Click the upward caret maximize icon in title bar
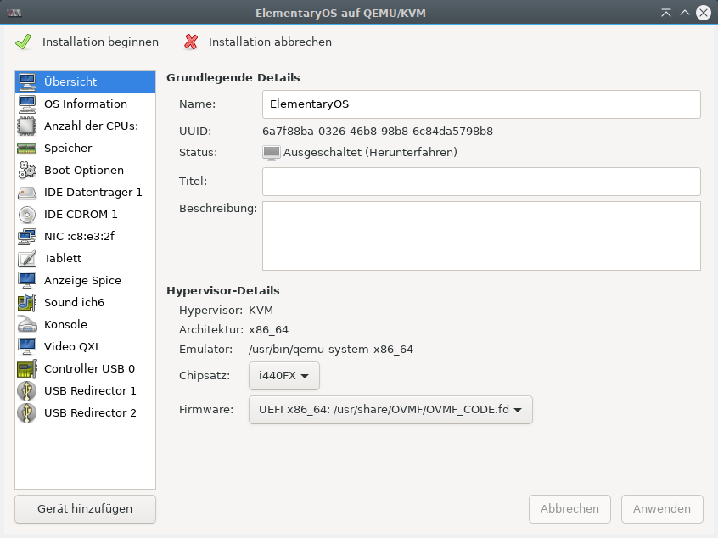This screenshot has width=718, height=538. pyautogui.click(x=685, y=13)
